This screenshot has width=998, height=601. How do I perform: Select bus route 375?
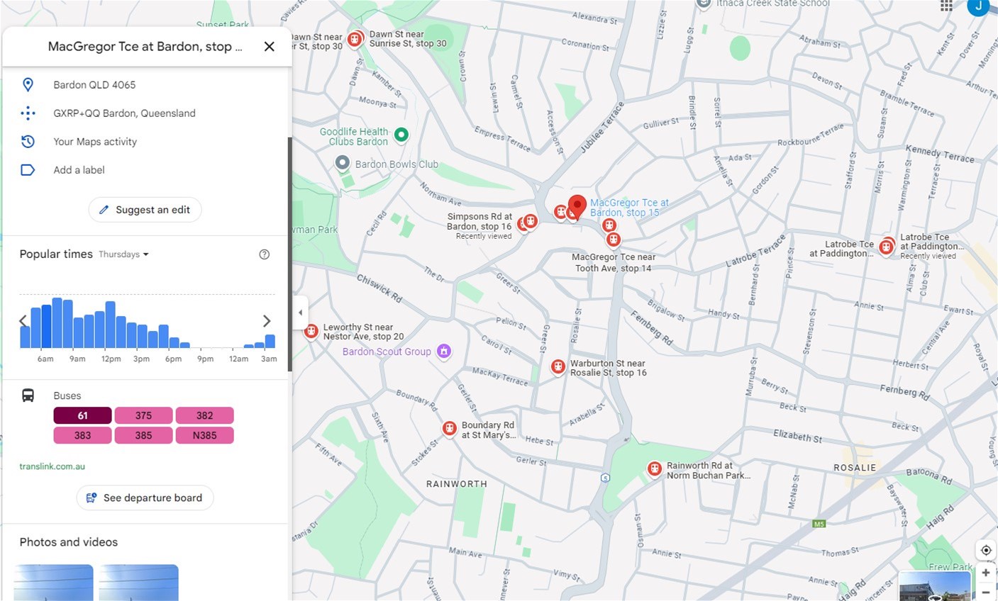pos(144,415)
